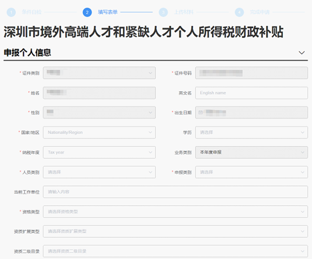The image size is (312, 259).
Task: Open the 业务类别 本年度申报 dropdown
Action: coord(252,152)
